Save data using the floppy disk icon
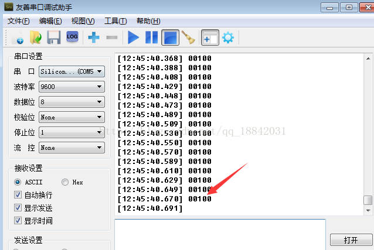374x250 pixels. point(54,37)
